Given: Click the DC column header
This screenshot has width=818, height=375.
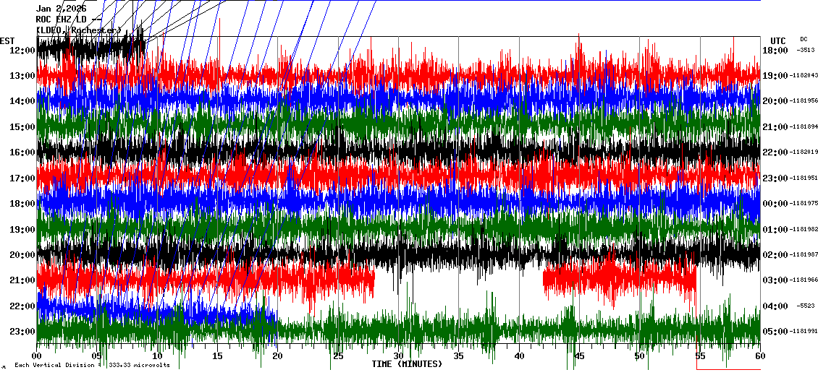Looking at the screenshot, I should 804,39.
